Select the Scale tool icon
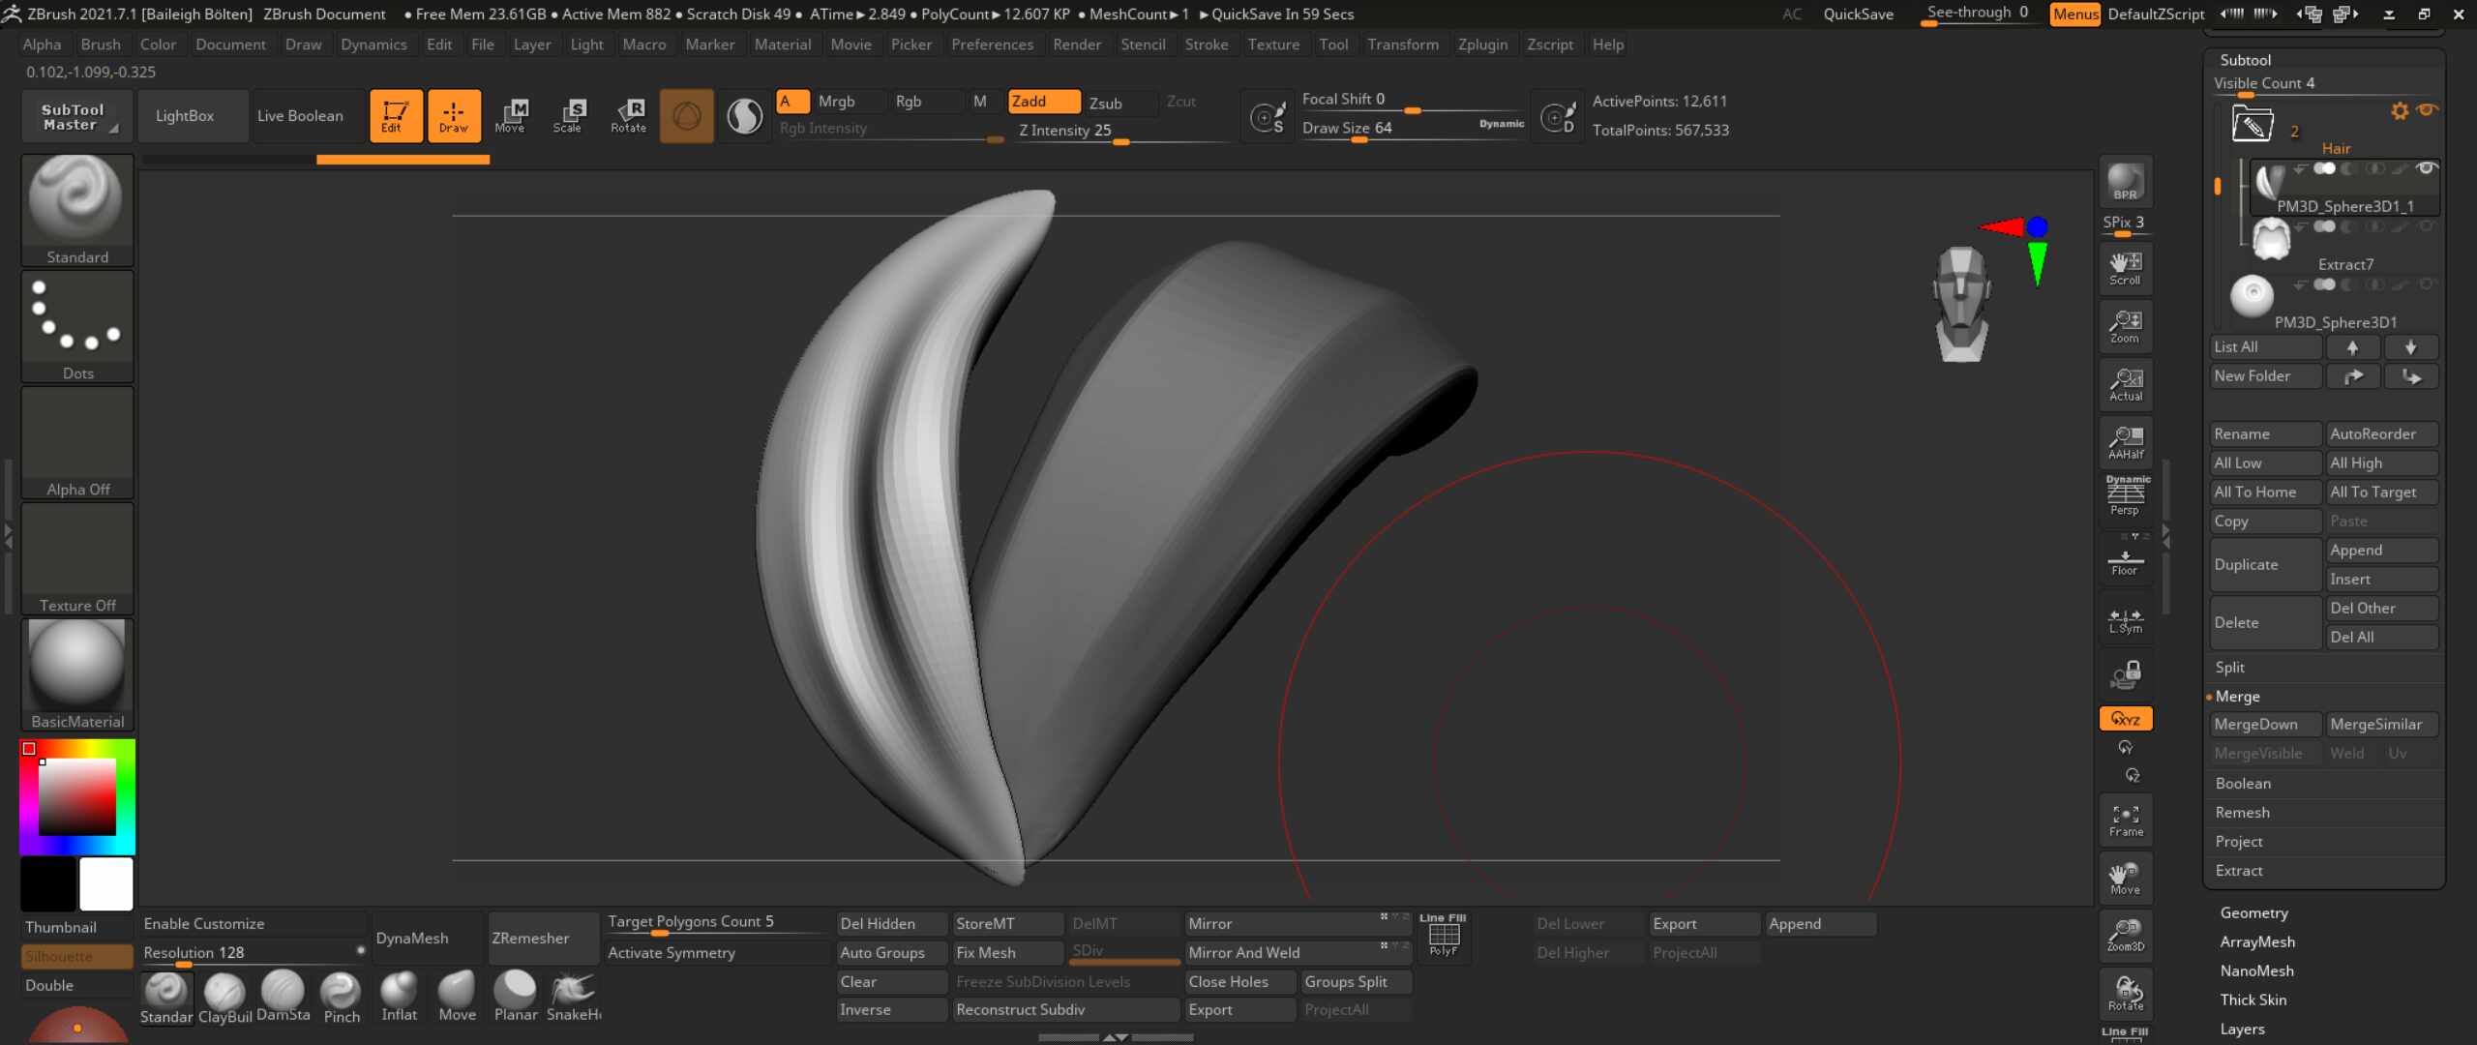The width and height of the screenshot is (2477, 1045). tap(571, 115)
